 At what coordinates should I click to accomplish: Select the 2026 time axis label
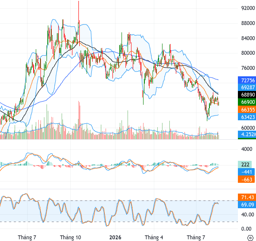click(115, 237)
